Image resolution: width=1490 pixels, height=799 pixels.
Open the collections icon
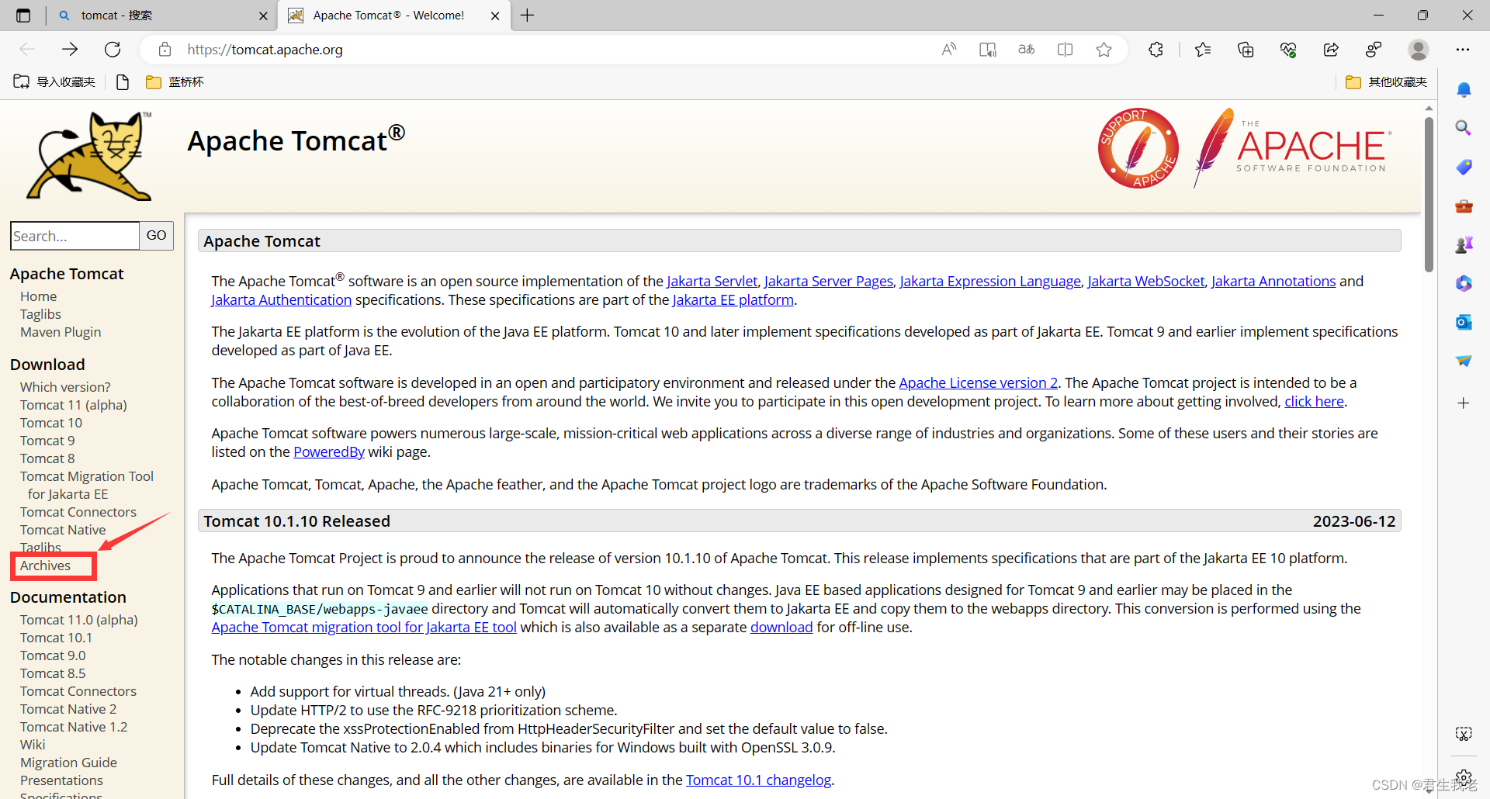tap(1246, 50)
